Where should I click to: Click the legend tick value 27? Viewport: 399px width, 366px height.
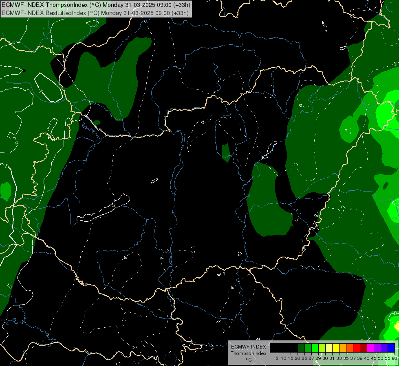(311, 358)
